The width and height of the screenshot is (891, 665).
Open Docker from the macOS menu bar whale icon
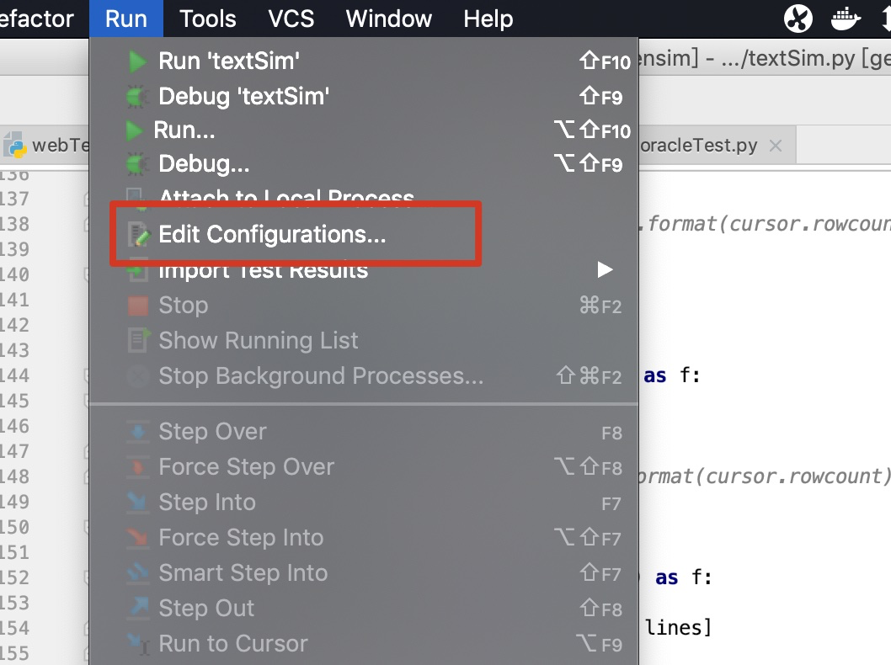[845, 19]
